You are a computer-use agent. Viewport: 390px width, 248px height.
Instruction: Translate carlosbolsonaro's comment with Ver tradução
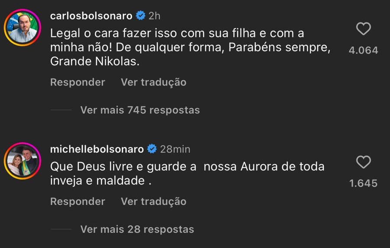pyautogui.click(x=153, y=82)
